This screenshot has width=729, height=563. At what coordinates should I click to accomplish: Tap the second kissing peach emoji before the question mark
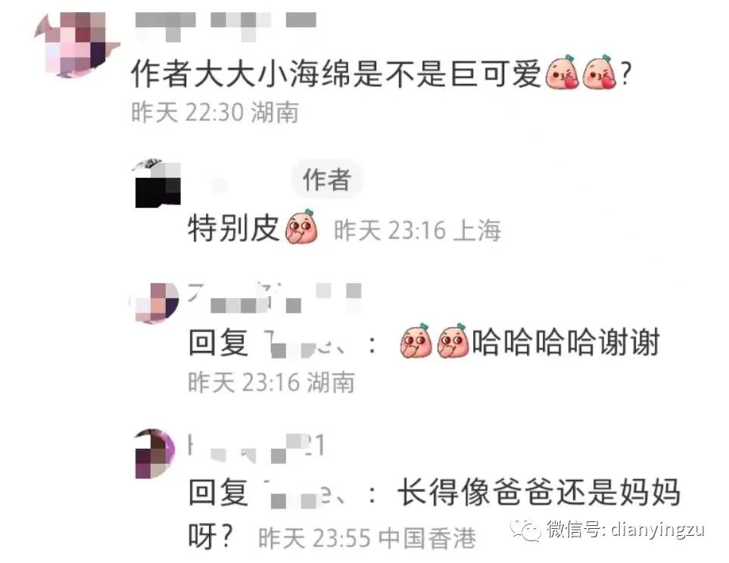click(x=600, y=73)
